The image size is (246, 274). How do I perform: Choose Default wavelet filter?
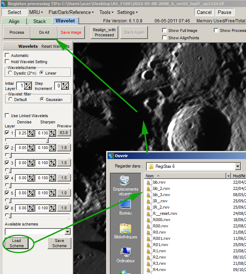[11, 99]
